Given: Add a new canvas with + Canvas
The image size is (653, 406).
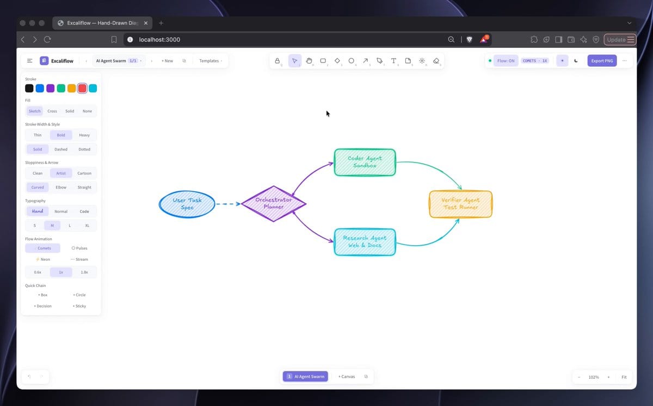Looking at the screenshot, I should pyautogui.click(x=347, y=376).
